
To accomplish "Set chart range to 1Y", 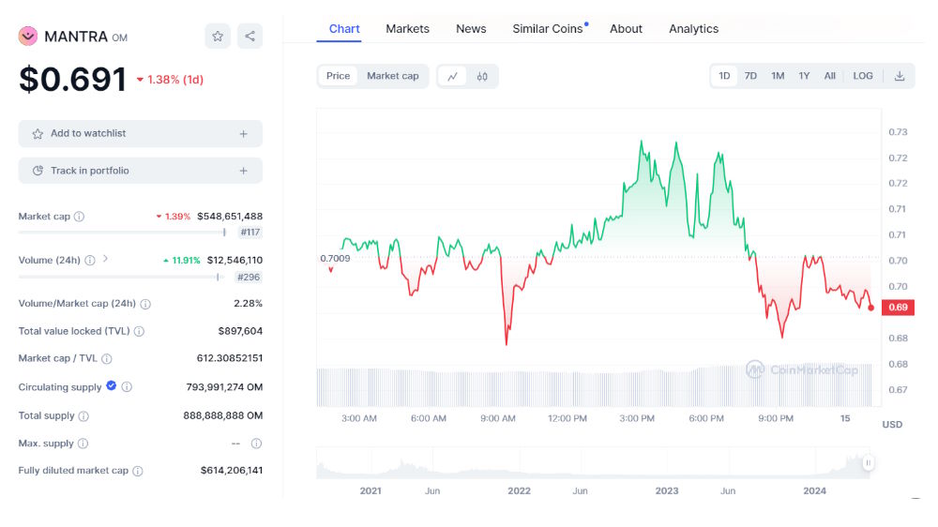I will coord(804,76).
